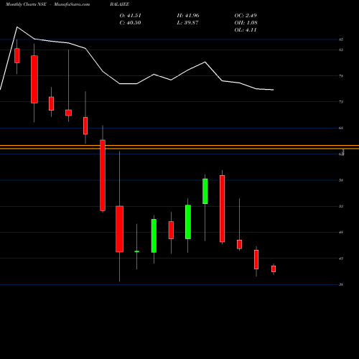The width and height of the screenshot is (359, 359).
Task: Click the 'OC: 2.49' reading
Action: [x=246, y=16]
